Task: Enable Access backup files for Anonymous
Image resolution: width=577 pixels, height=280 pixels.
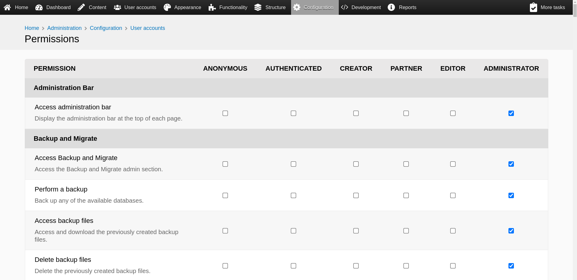Action: point(225,231)
